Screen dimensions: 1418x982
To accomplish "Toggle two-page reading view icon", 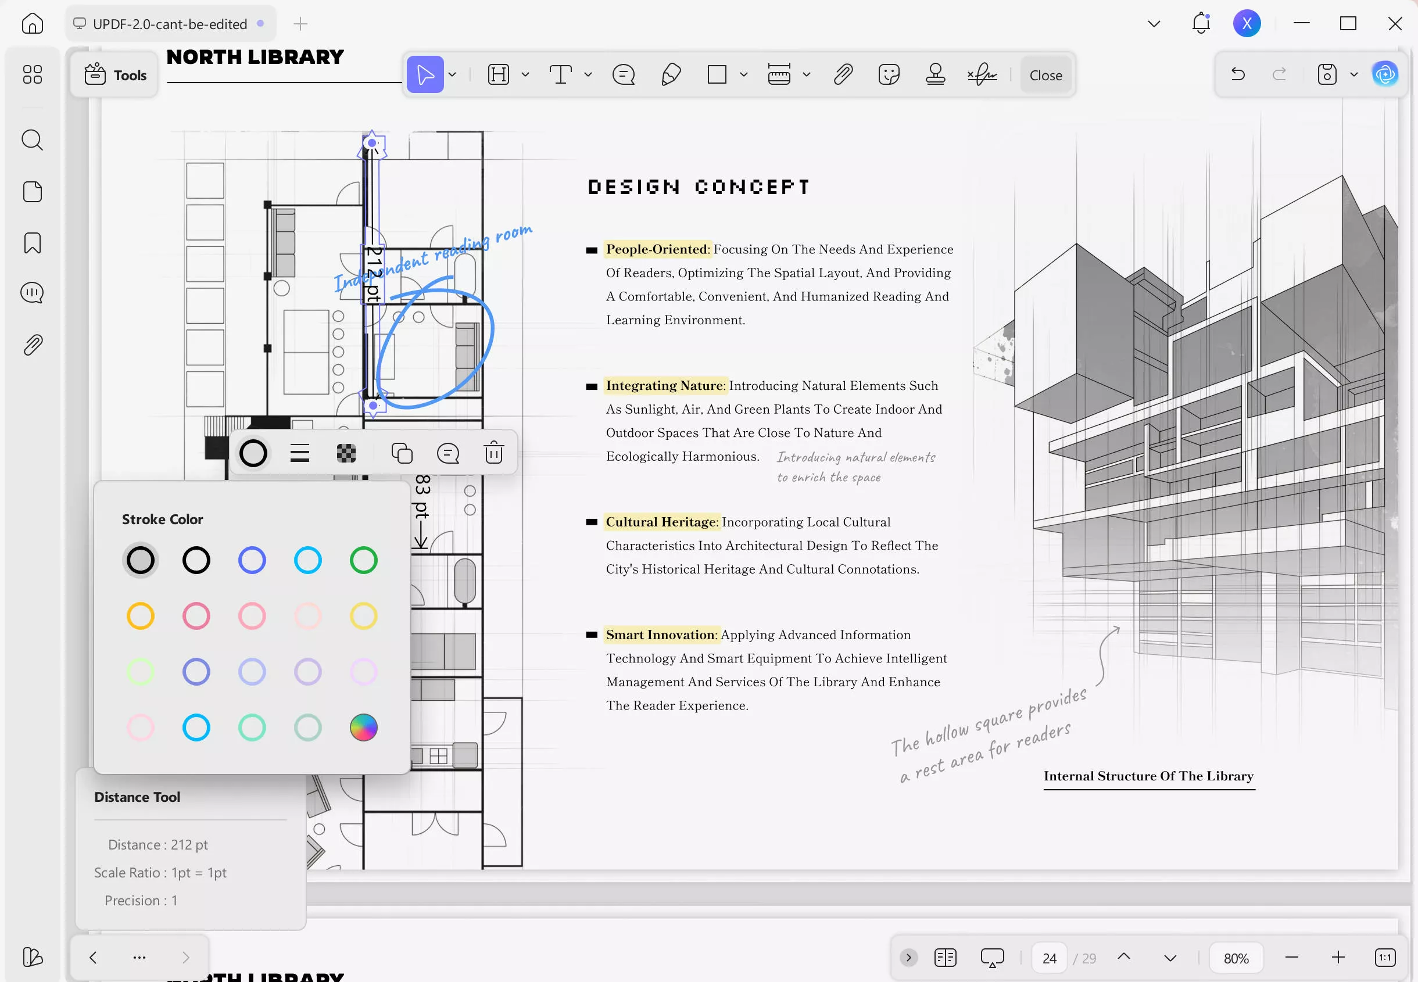I will coord(945,958).
